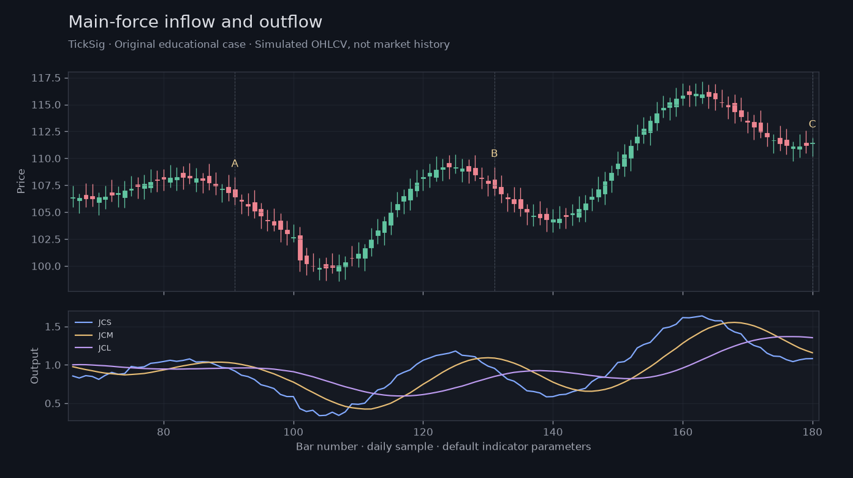Click the subtitle line starting with TickSig

(259, 45)
